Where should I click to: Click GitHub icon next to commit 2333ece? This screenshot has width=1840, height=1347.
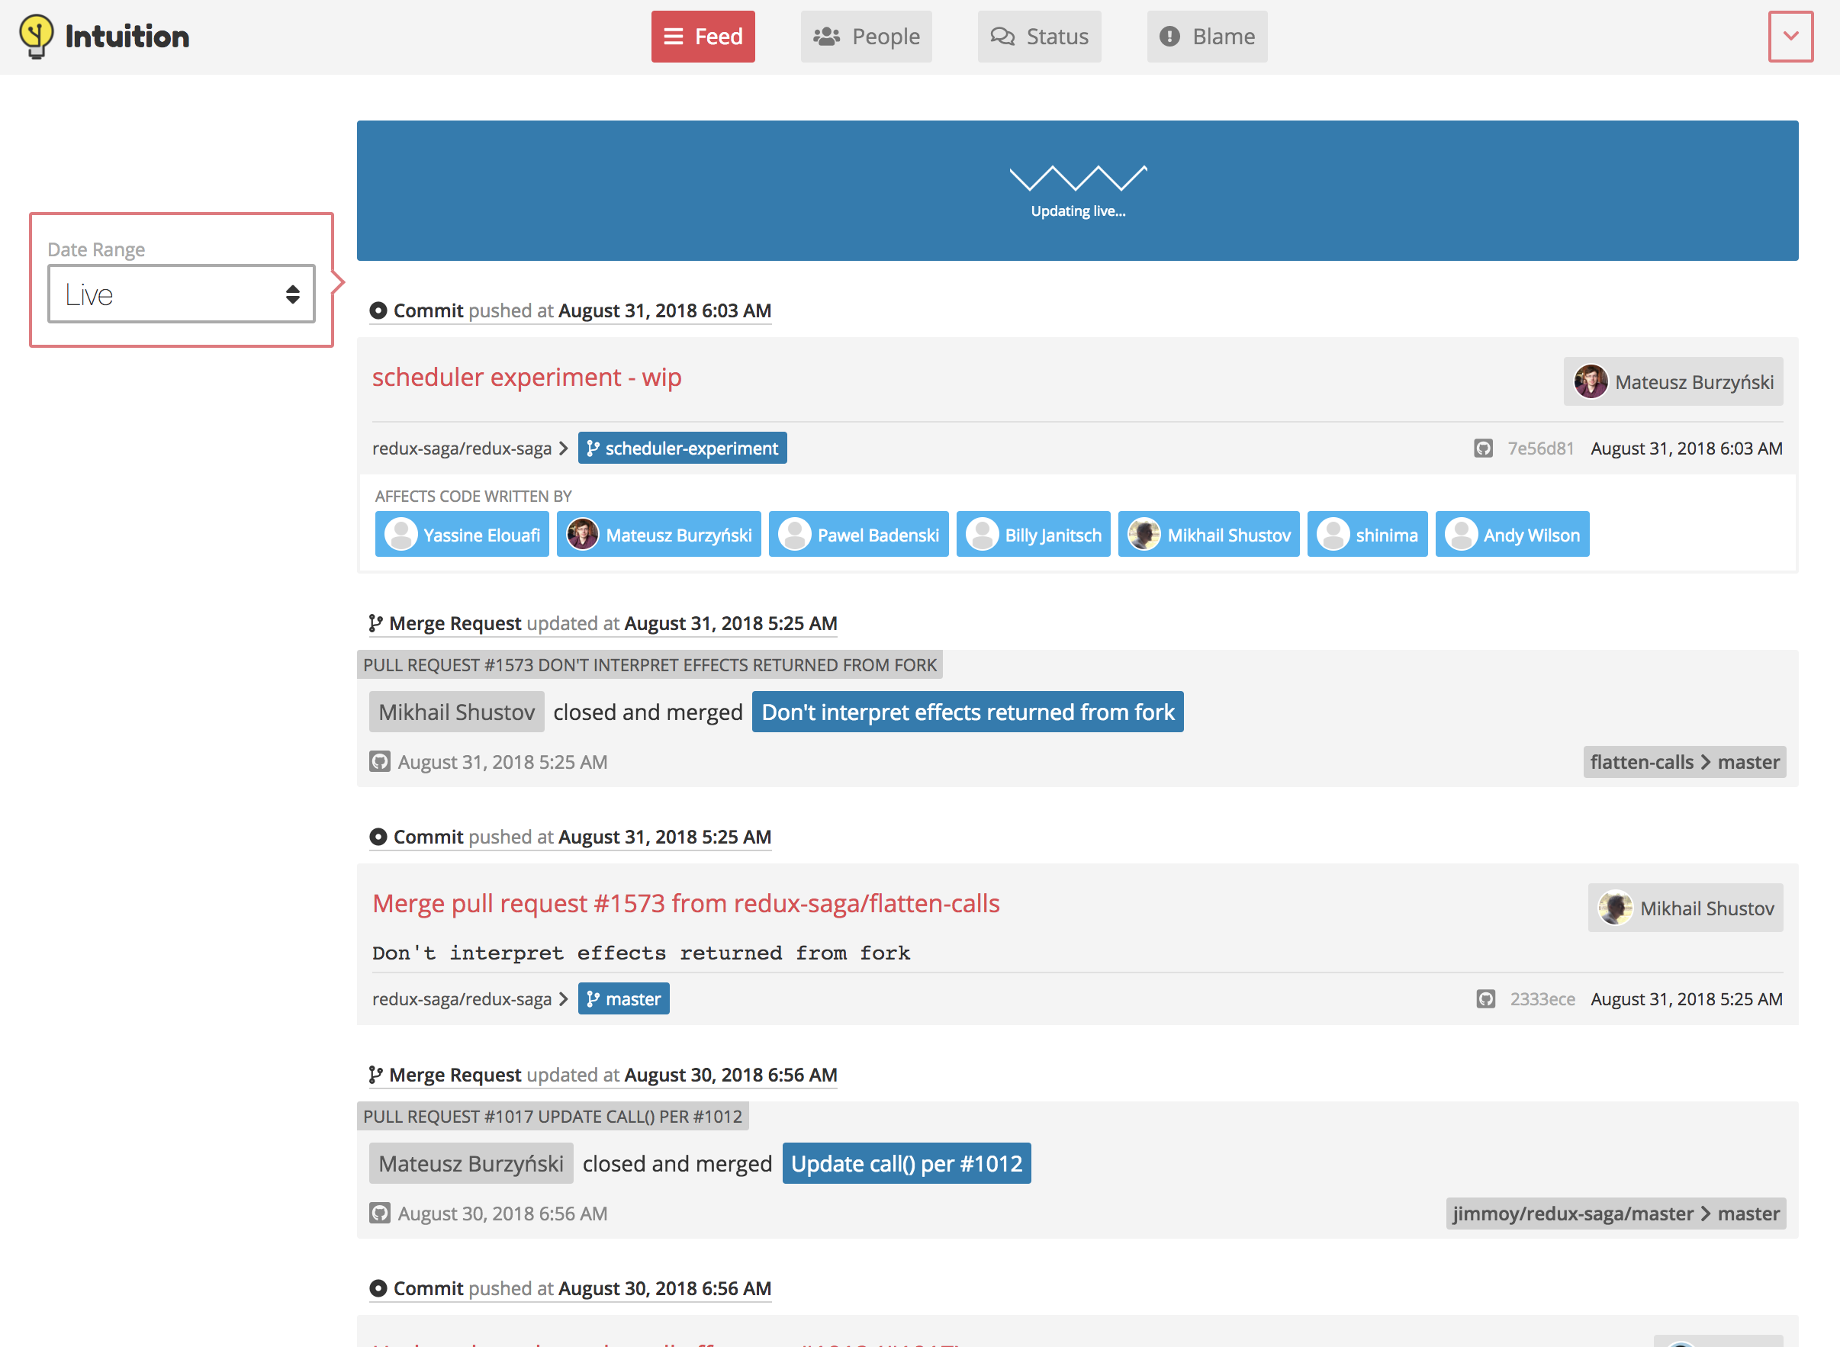point(1485,999)
